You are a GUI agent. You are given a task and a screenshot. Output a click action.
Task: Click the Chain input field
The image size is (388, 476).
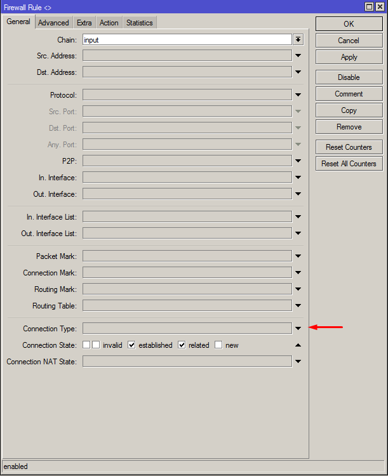[187, 40]
